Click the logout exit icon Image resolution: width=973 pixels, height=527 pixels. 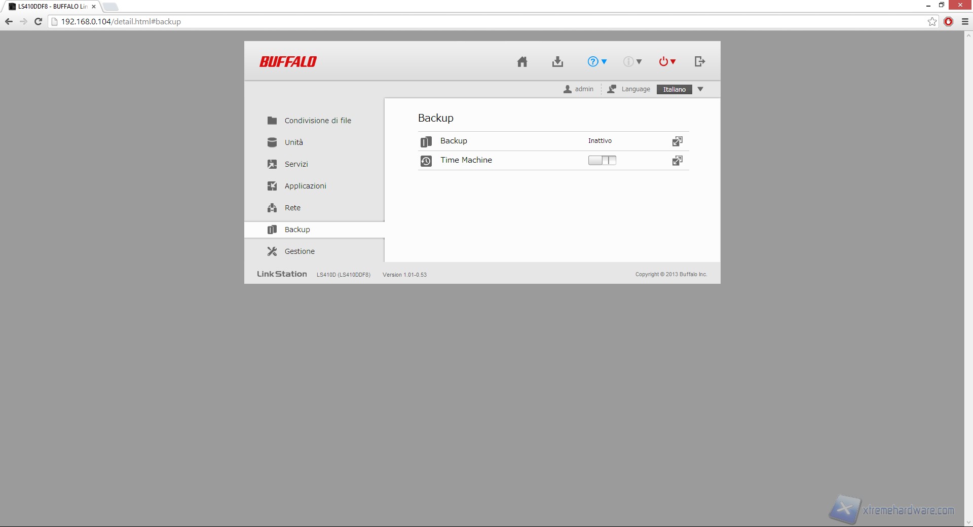click(x=699, y=62)
